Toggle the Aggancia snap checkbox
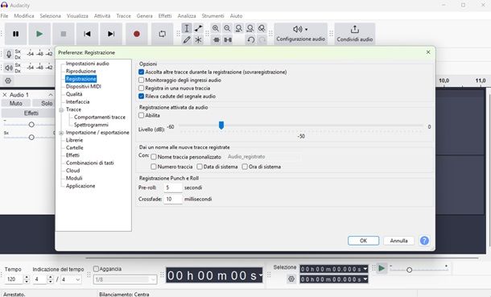This screenshot has height=297, width=491. tap(96, 269)
